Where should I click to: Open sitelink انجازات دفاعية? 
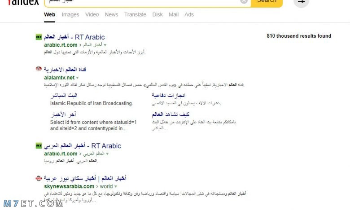click(169, 95)
